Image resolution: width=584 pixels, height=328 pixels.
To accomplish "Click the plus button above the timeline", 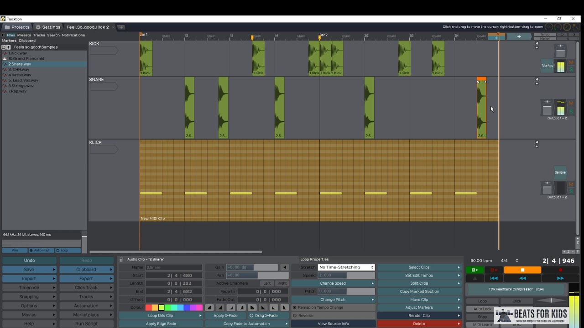I will tap(519, 36).
